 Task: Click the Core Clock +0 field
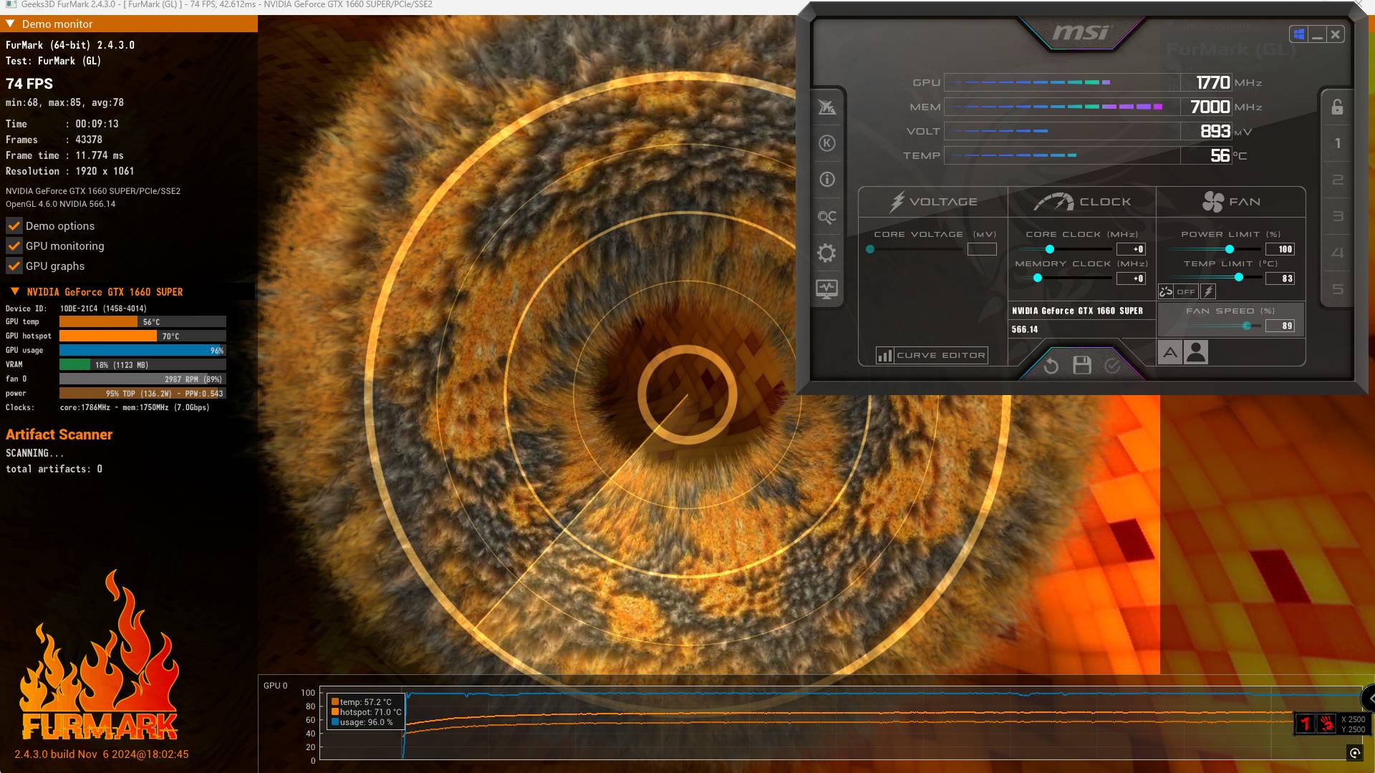coord(1132,249)
